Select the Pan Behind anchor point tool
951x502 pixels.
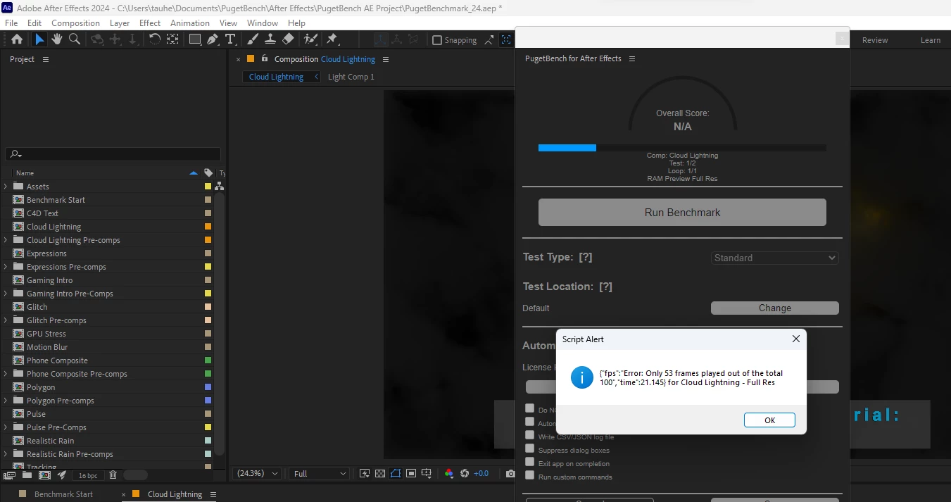click(172, 39)
